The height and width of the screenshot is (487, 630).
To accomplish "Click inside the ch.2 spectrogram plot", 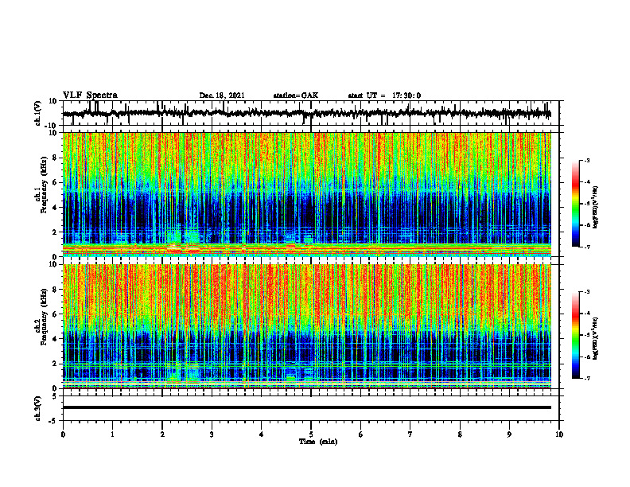I will coord(307,326).
